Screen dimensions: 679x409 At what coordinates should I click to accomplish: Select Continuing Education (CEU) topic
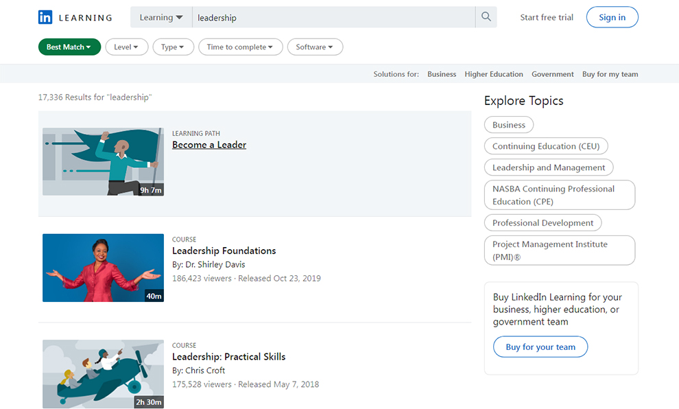tap(546, 146)
